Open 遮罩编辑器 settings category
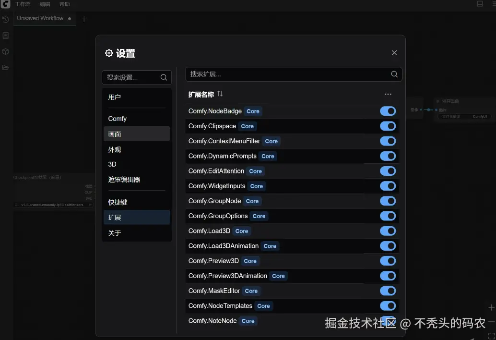The width and height of the screenshot is (496, 340). pos(137,180)
